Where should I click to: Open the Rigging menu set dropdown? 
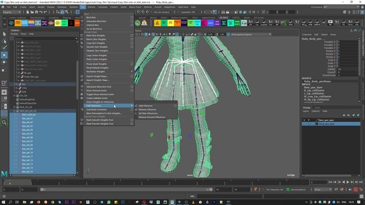click(11, 12)
